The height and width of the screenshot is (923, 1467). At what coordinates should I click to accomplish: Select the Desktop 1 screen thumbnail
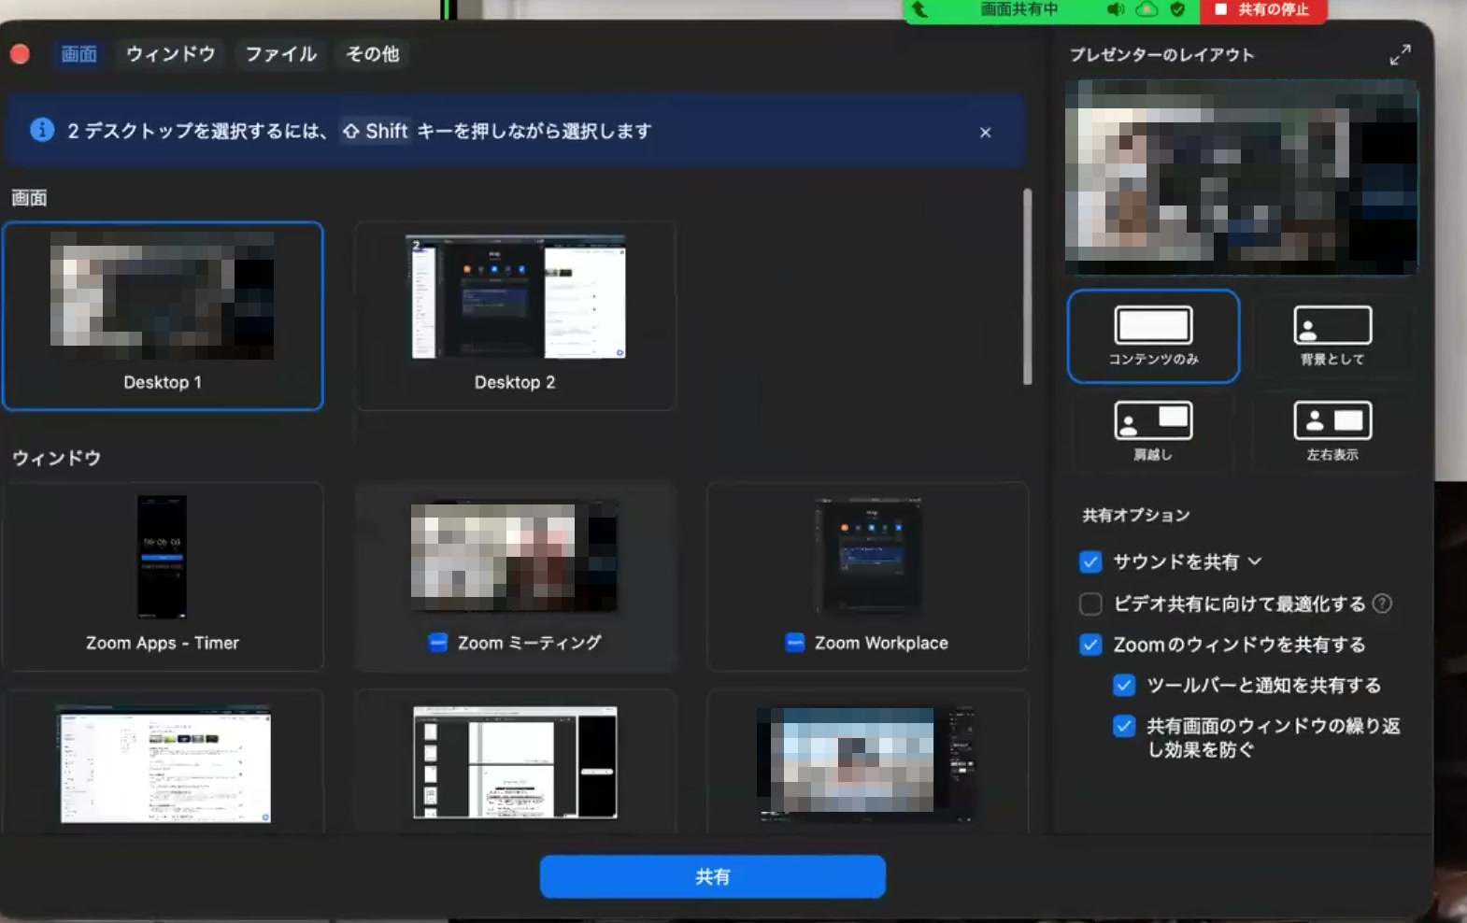pyautogui.click(x=163, y=316)
